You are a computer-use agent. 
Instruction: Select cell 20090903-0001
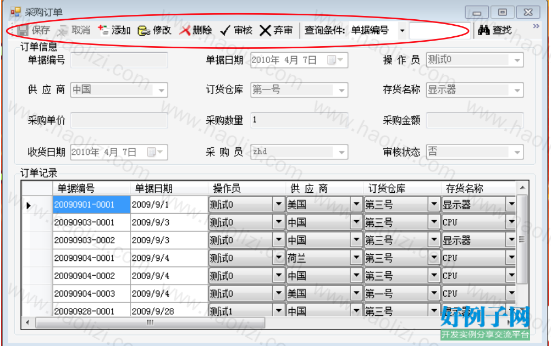click(x=91, y=222)
